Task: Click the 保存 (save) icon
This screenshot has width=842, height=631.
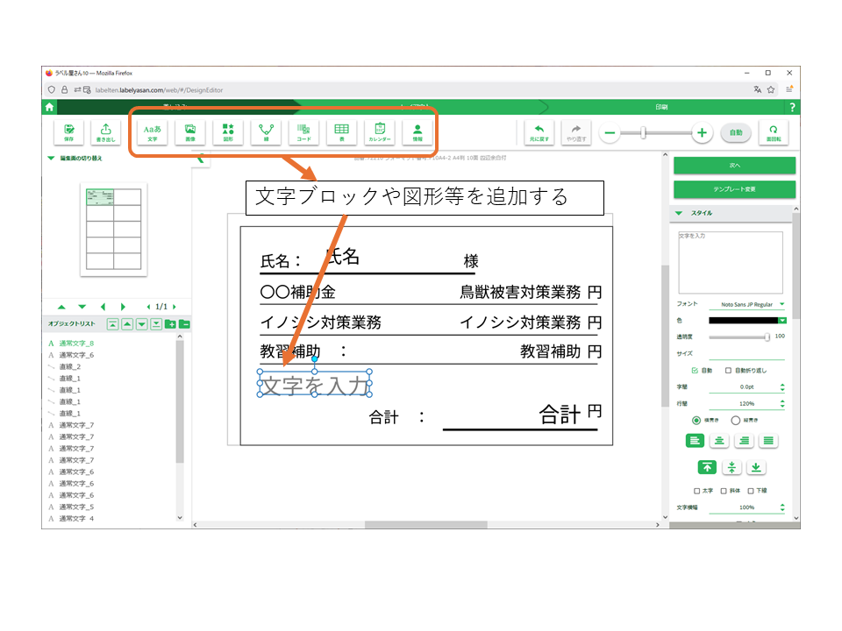Action: 68,132
